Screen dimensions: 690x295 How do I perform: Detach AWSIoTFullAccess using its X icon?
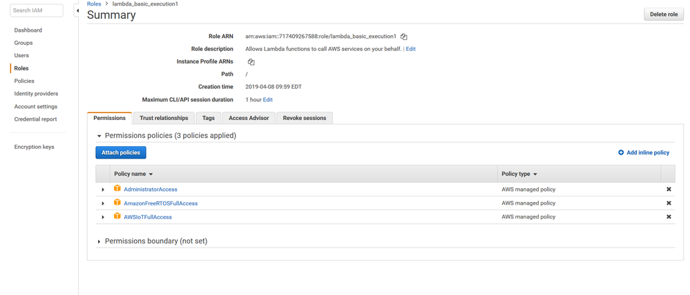tap(668, 217)
